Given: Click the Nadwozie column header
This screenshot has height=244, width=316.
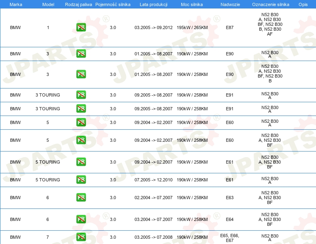Looking at the screenshot, I should (x=230, y=4).
